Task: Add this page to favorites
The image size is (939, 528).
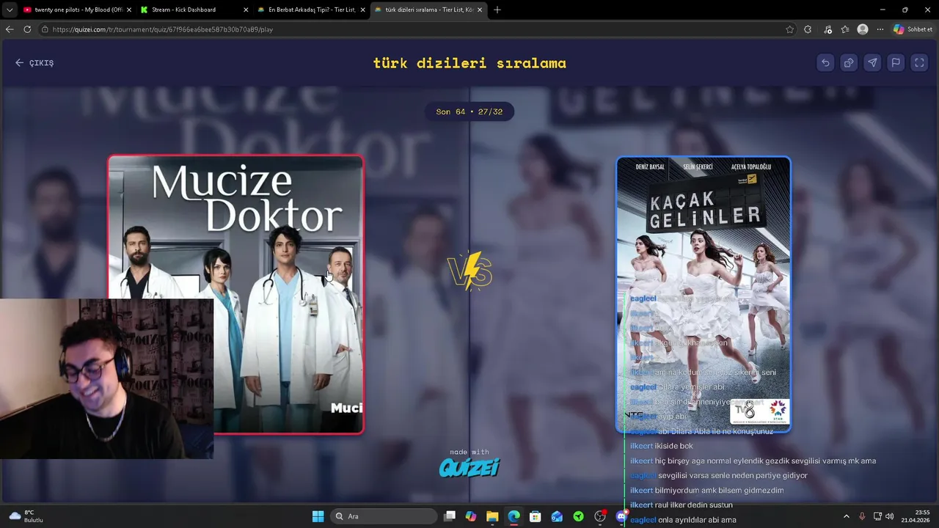Action: click(x=789, y=29)
